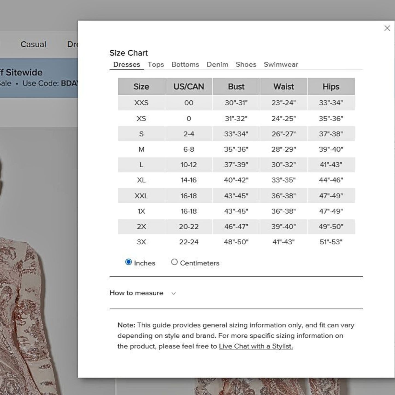
Task: Select the Denim tab
Action: [217, 65]
